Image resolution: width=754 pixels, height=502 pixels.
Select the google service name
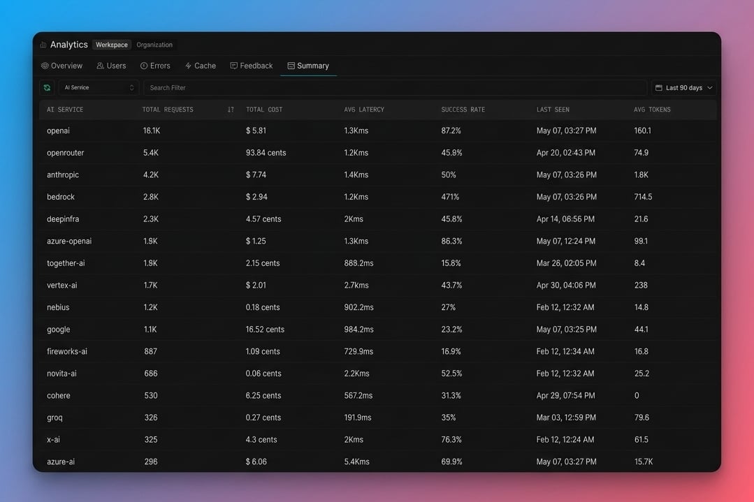[59, 330]
